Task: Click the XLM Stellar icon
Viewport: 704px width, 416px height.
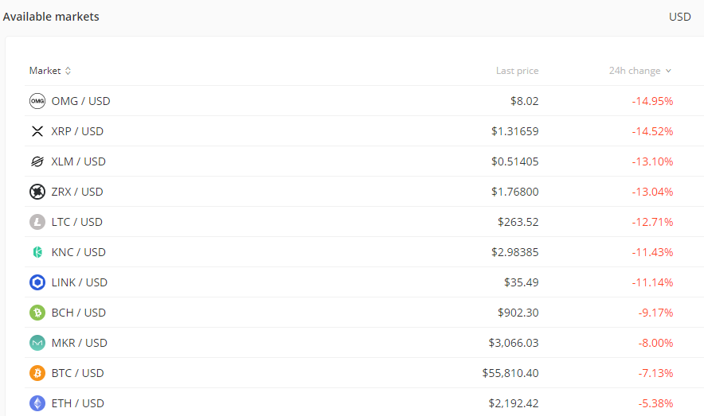Action: (x=37, y=161)
